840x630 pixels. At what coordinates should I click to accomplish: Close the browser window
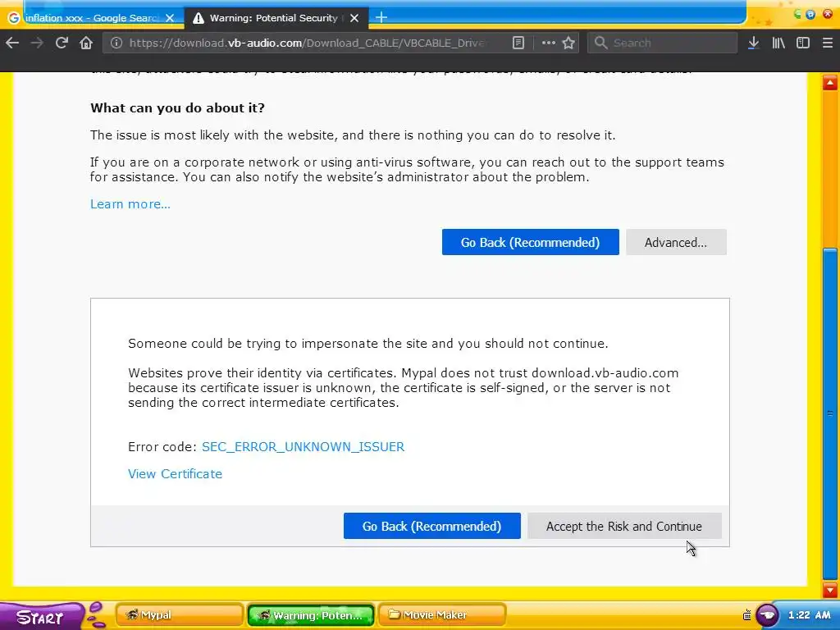click(x=828, y=15)
